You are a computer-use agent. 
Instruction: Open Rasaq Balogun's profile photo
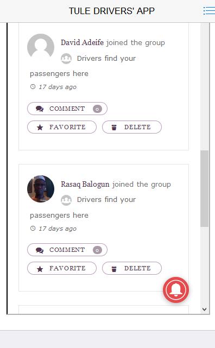[41, 189]
